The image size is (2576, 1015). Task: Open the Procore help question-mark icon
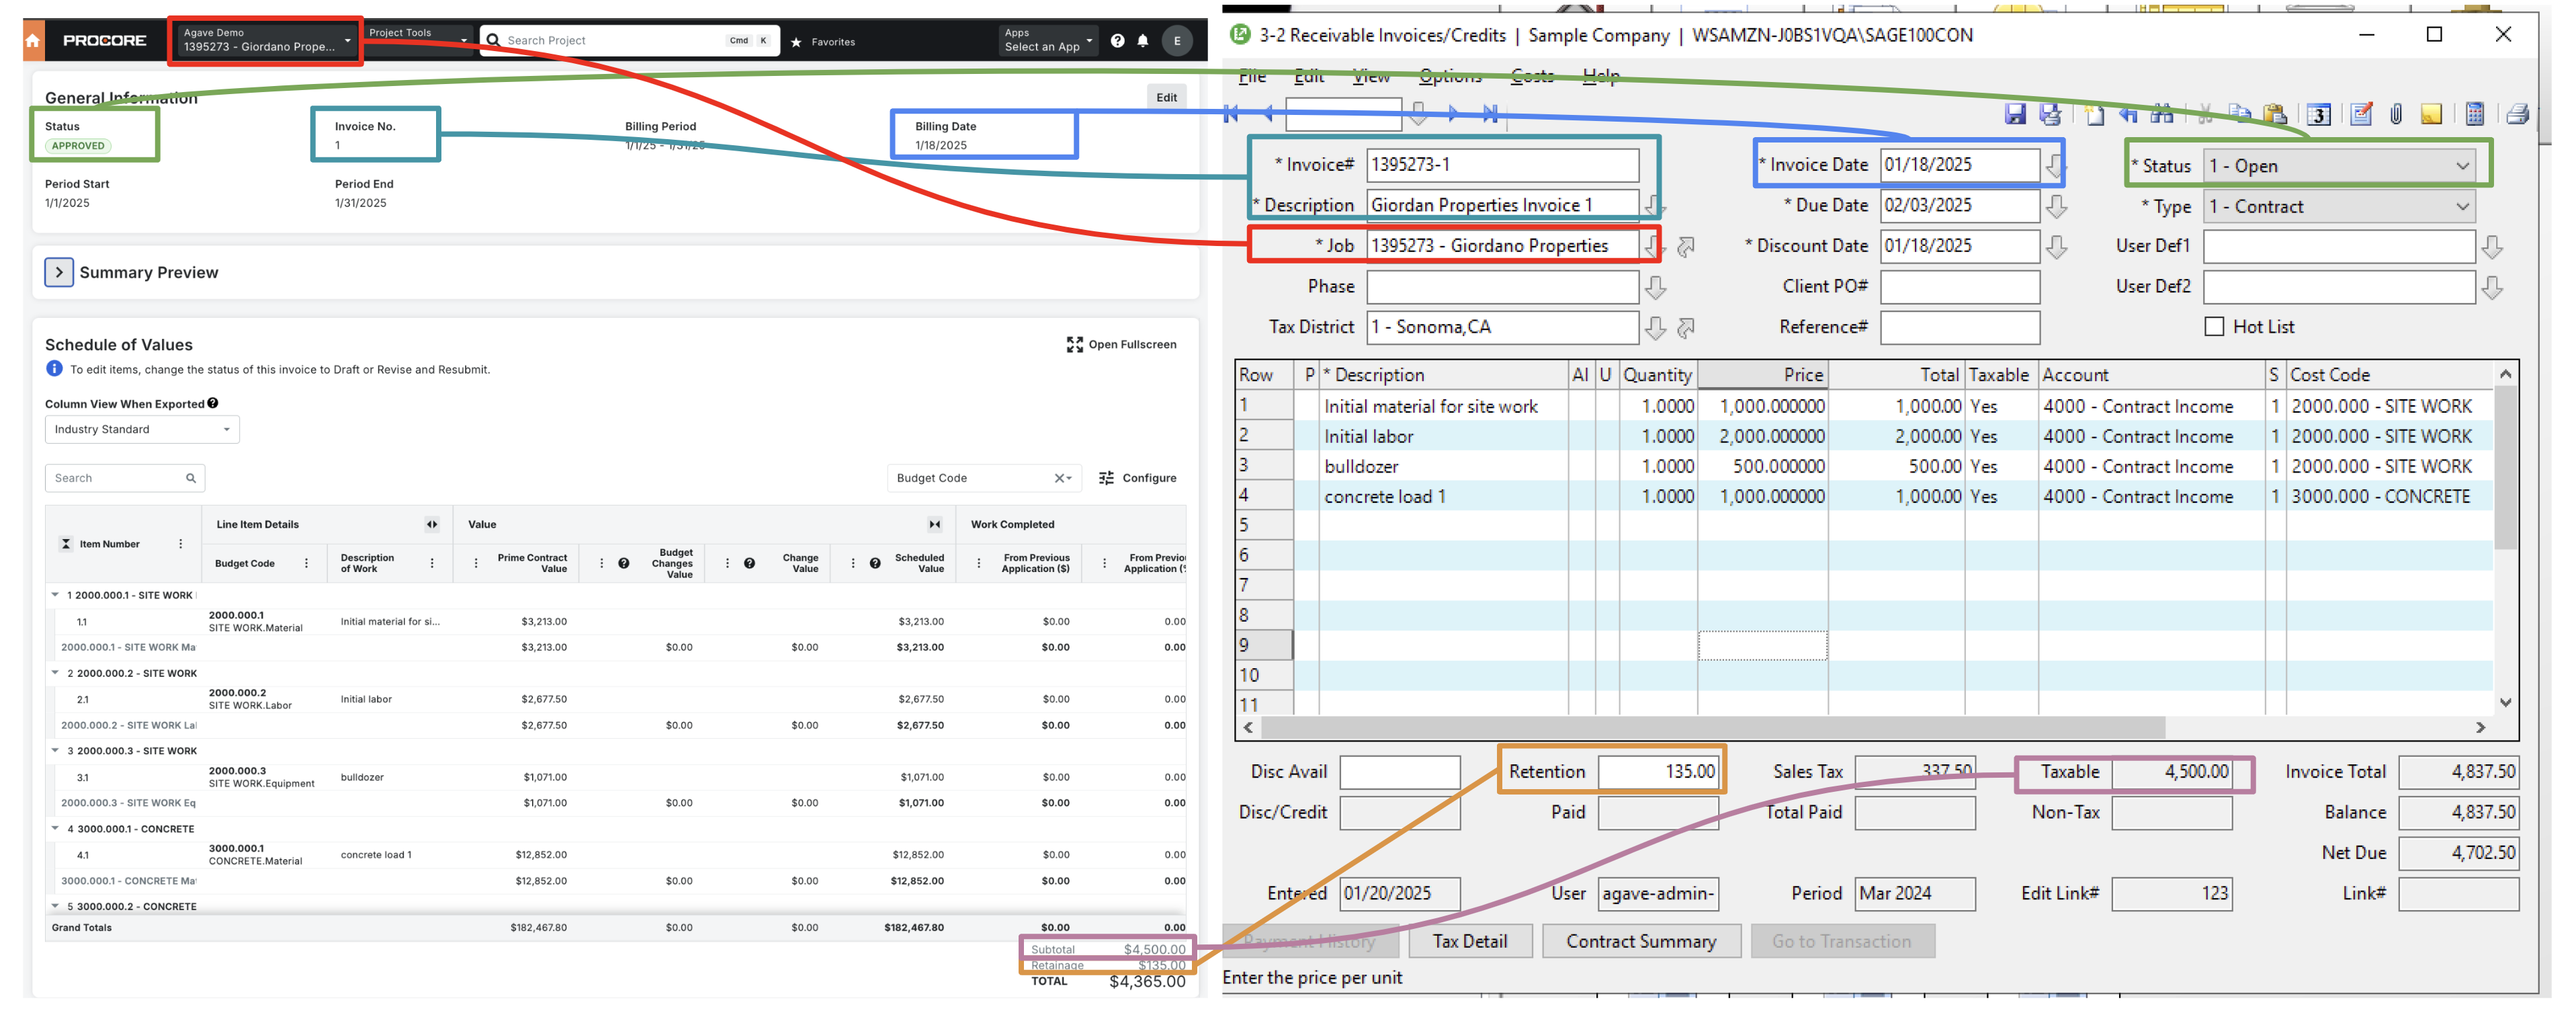coord(1117,41)
